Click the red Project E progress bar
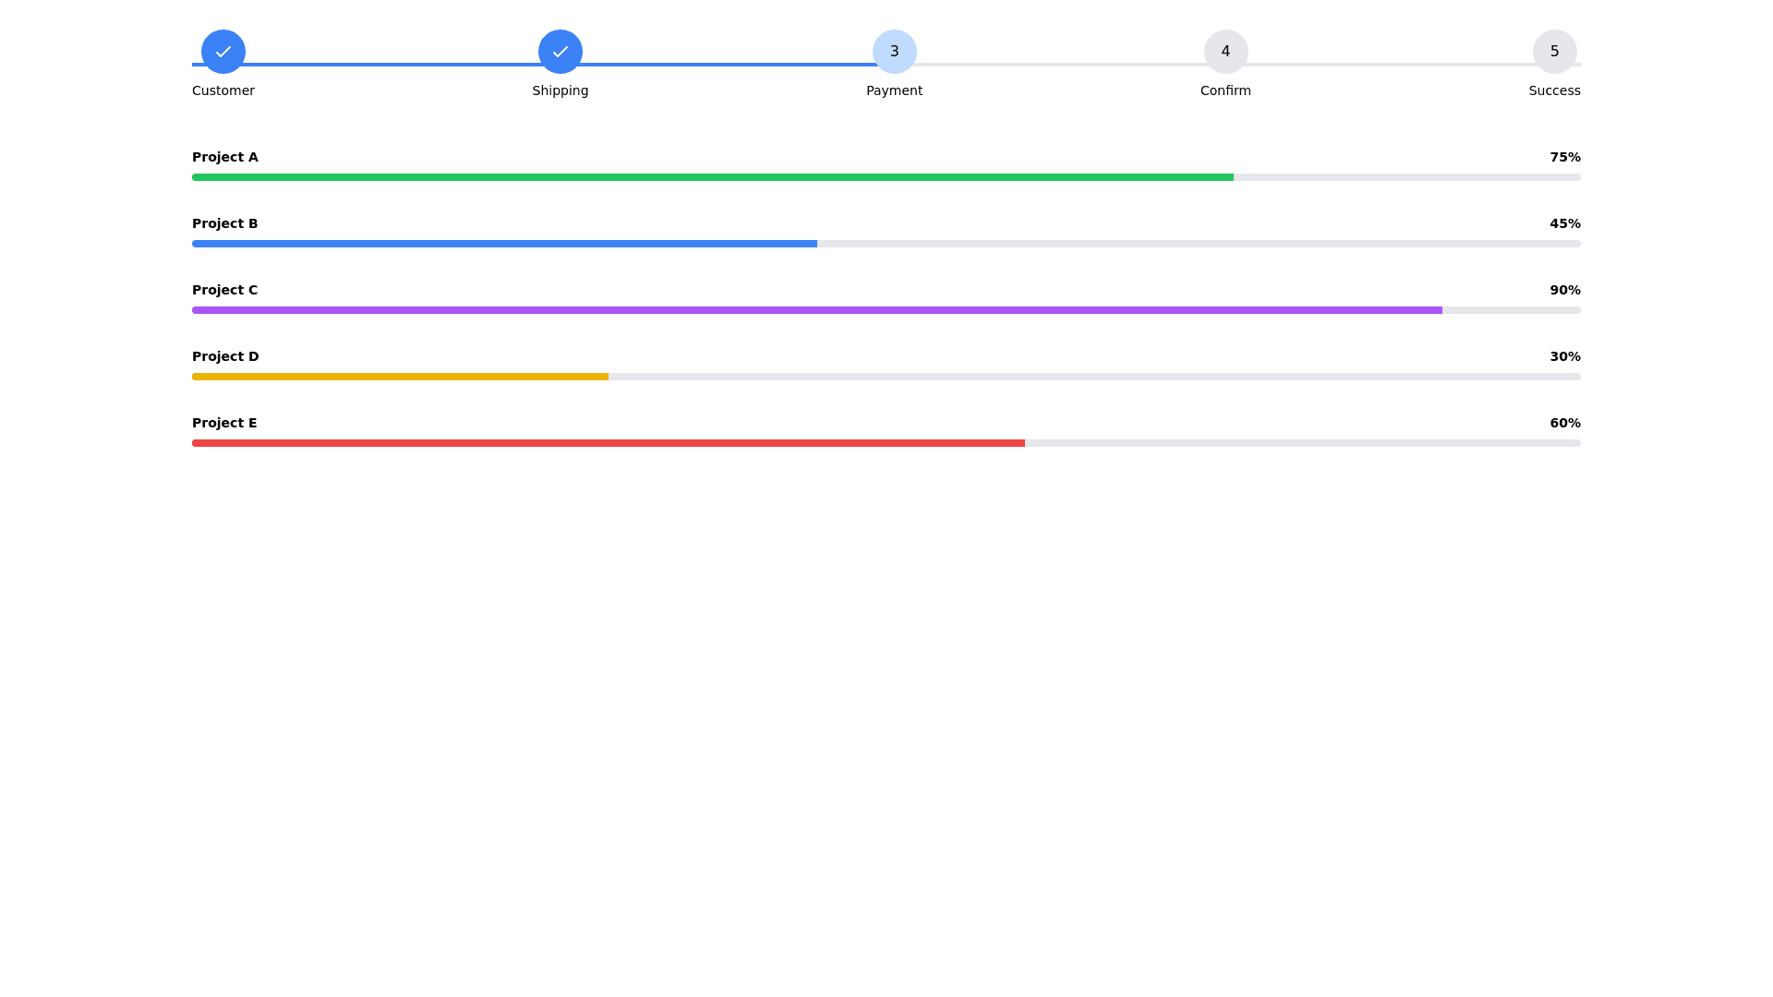This screenshot has height=997, width=1773. (608, 443)
